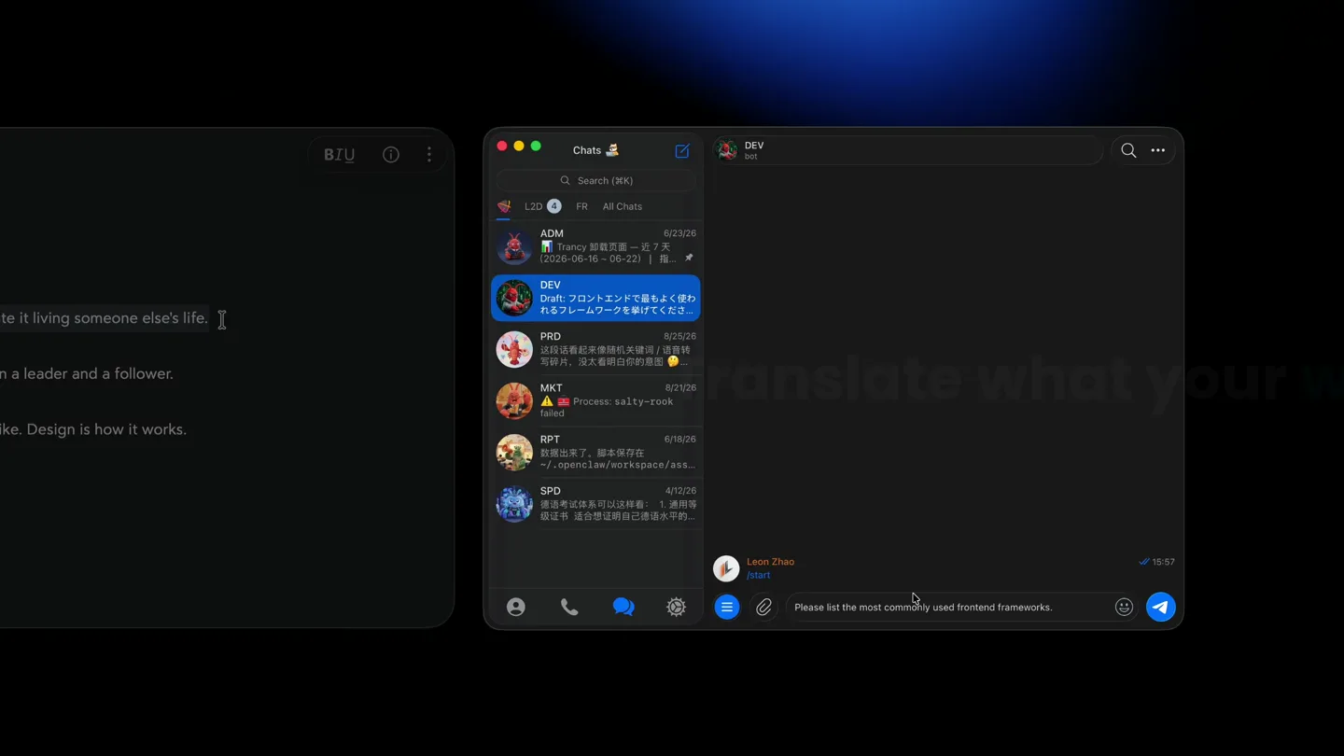This screenshot has width=1344, height=756.
Task: Click the Leon Zhao sender name
Action: (x=771, y=562)
